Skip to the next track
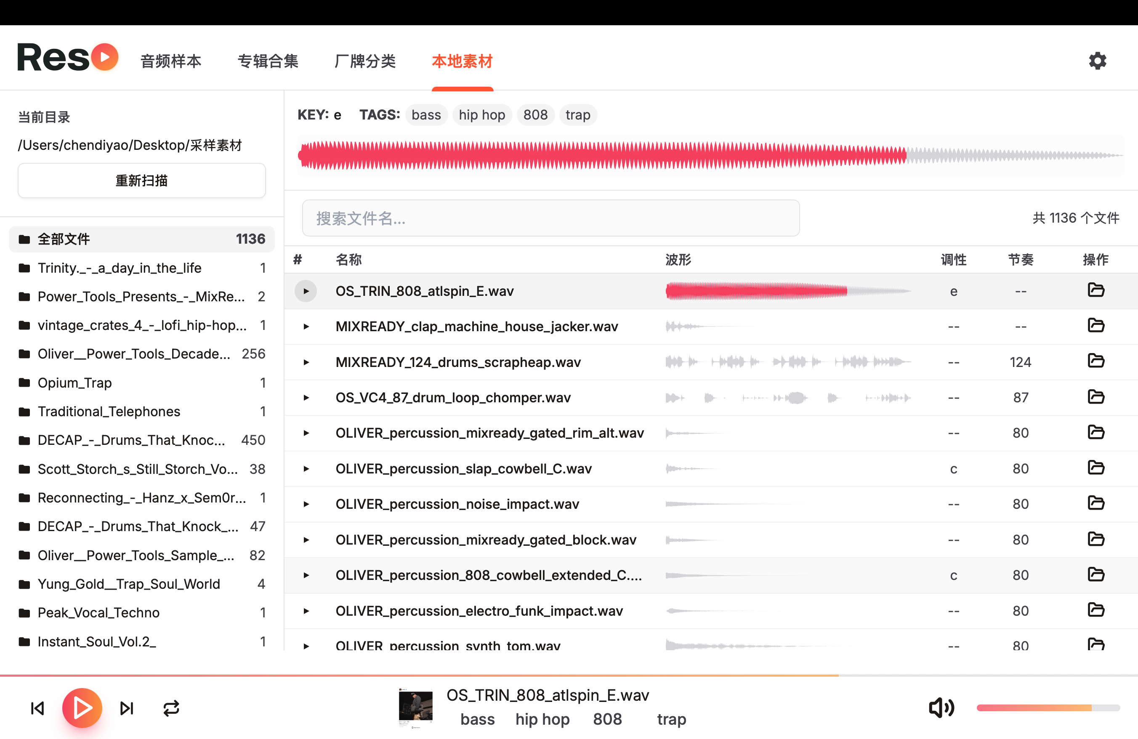Screen dimensions: 1138x739 [x=126, y=708]
